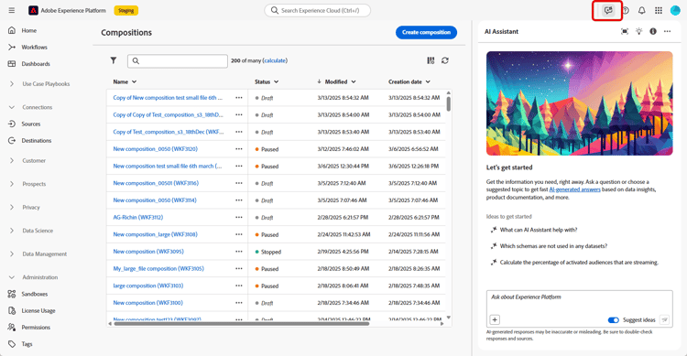Open the notifications bell
Viewport: 687px width, 356px height.
pos(642,10)
